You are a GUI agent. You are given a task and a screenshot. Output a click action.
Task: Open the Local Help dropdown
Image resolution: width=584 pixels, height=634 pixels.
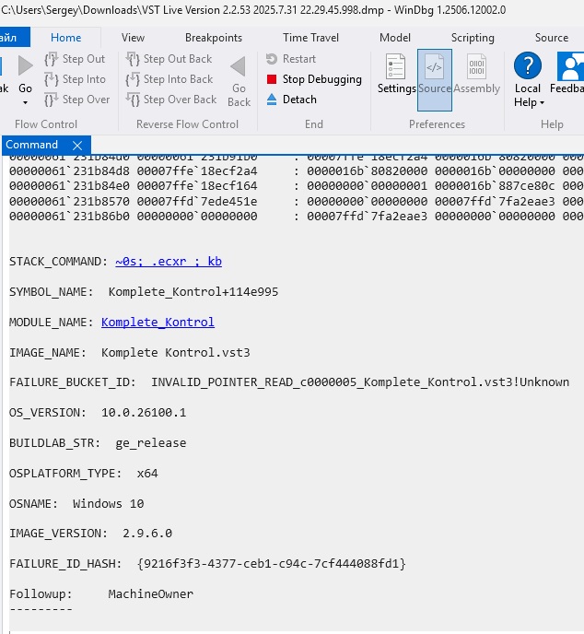[528, 80]
